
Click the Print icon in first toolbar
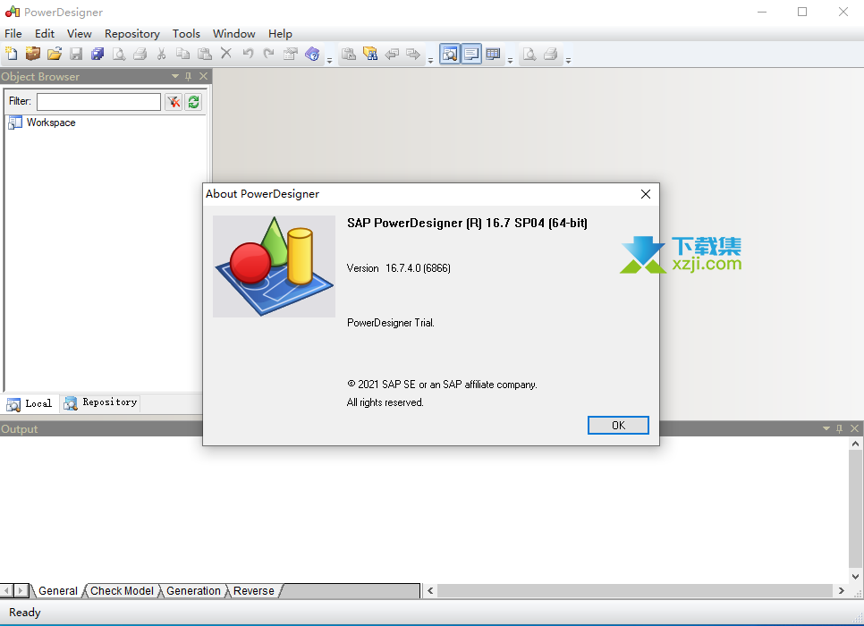[140, 54]
